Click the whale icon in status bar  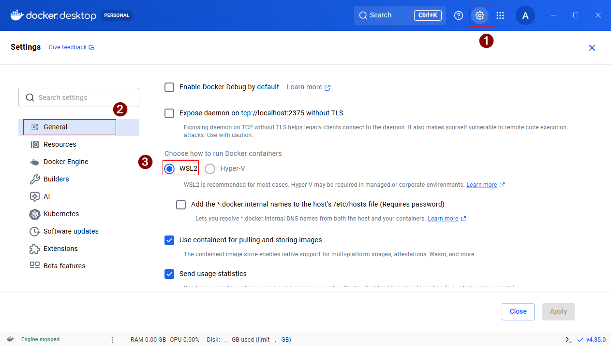click(10, 339)
